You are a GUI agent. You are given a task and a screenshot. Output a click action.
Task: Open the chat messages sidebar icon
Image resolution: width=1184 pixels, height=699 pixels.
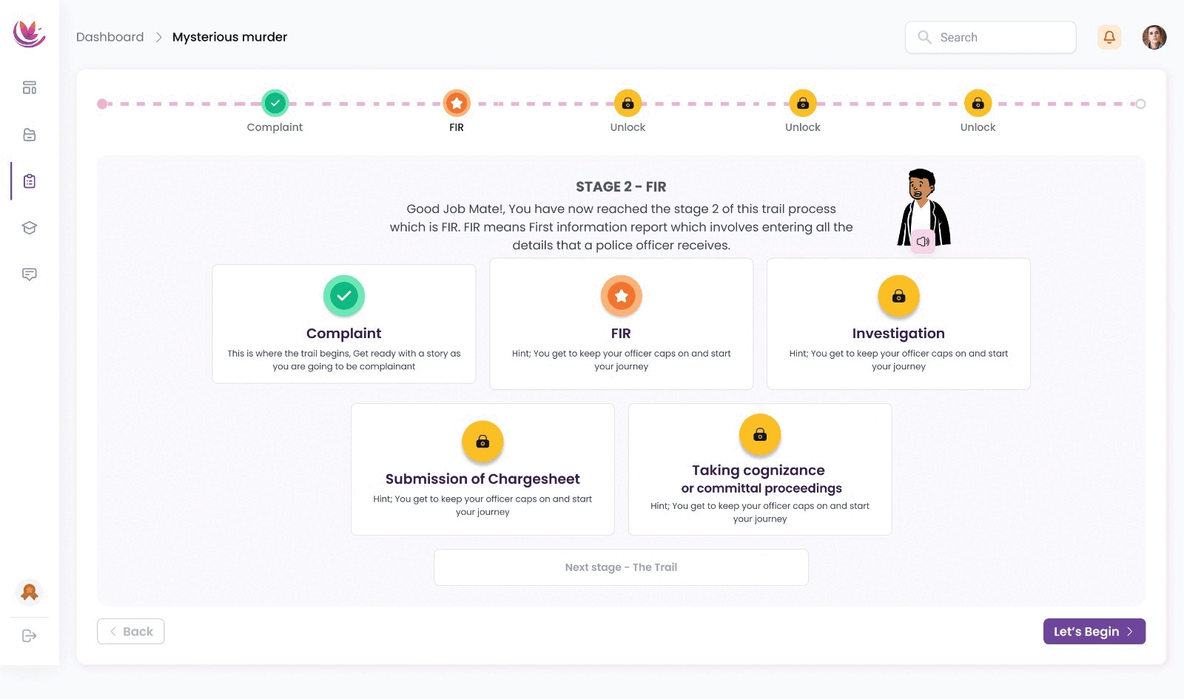(x=30, y=274)
